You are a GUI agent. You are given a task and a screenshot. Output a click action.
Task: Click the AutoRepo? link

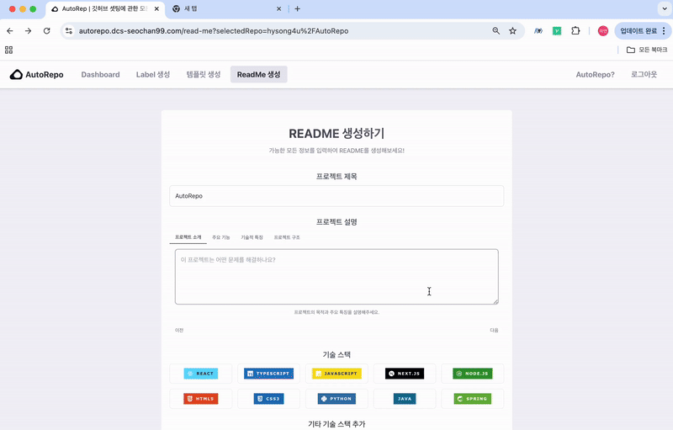(x=596, y=75)
